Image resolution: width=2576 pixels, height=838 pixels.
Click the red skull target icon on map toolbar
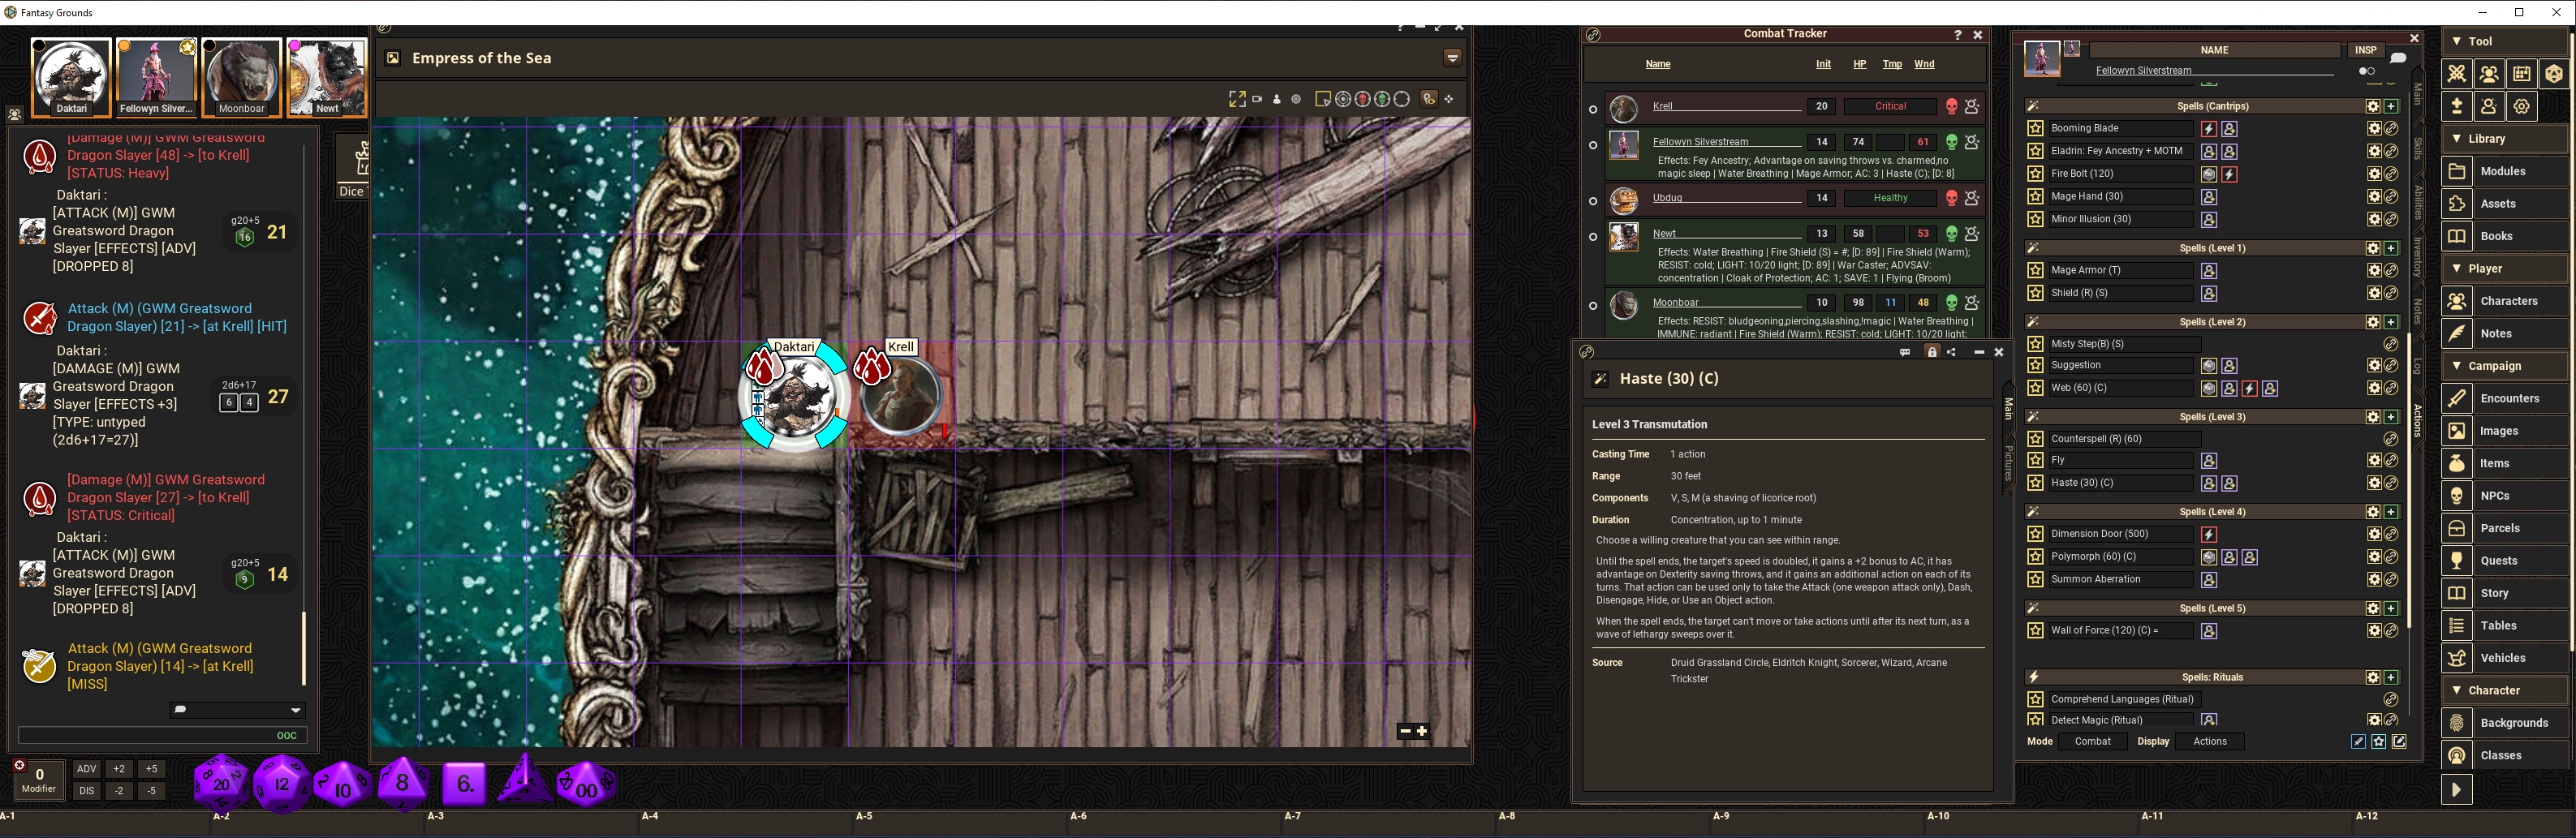click(1362, 99)
